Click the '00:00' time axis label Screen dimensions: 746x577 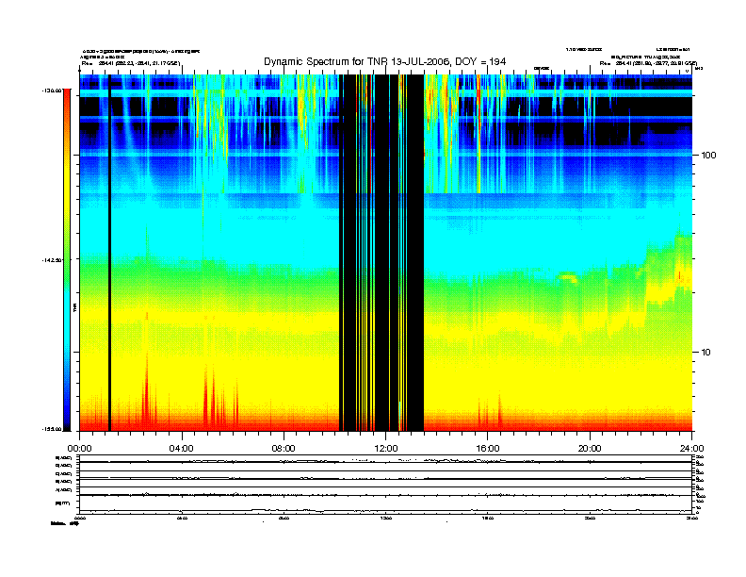coord(79,449)
